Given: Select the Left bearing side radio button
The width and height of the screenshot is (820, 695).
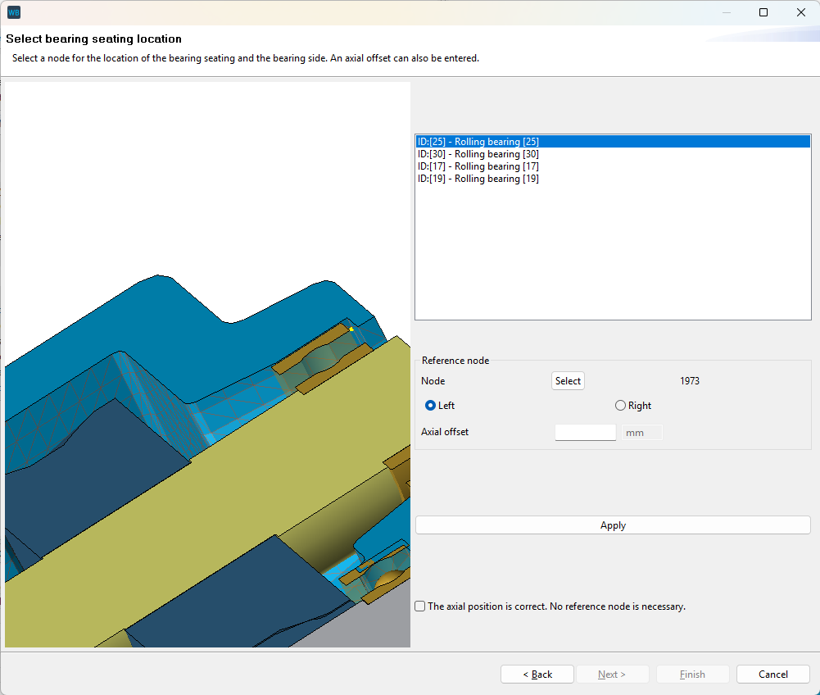Looking at the screenshot, I should point(429,405).
